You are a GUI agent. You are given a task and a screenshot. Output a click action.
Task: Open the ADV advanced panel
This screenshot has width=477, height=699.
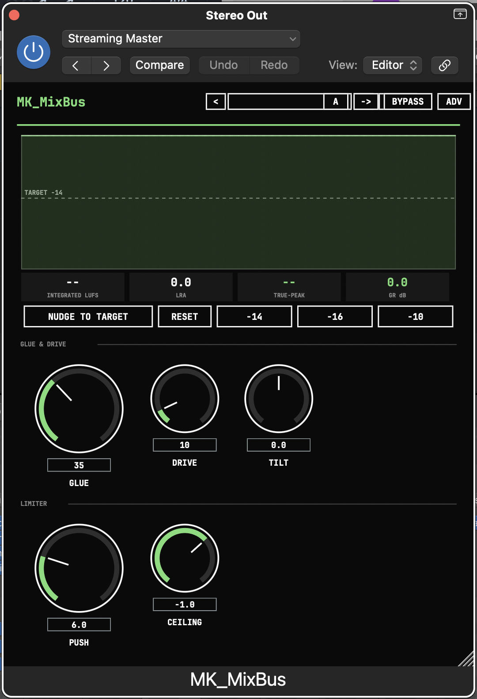coord(454,102)
